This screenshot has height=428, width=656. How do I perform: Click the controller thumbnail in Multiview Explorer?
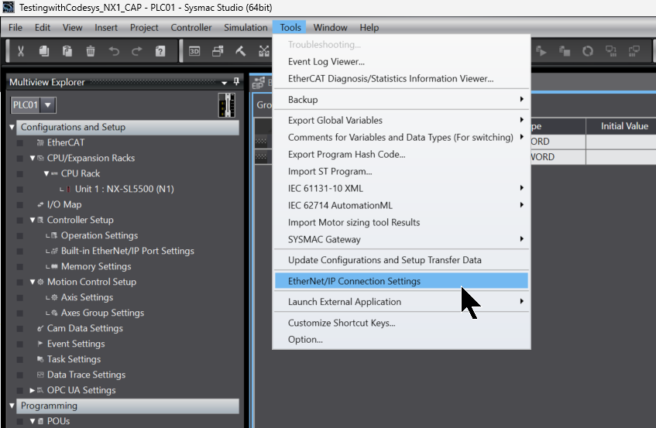(x=227, y=105)
